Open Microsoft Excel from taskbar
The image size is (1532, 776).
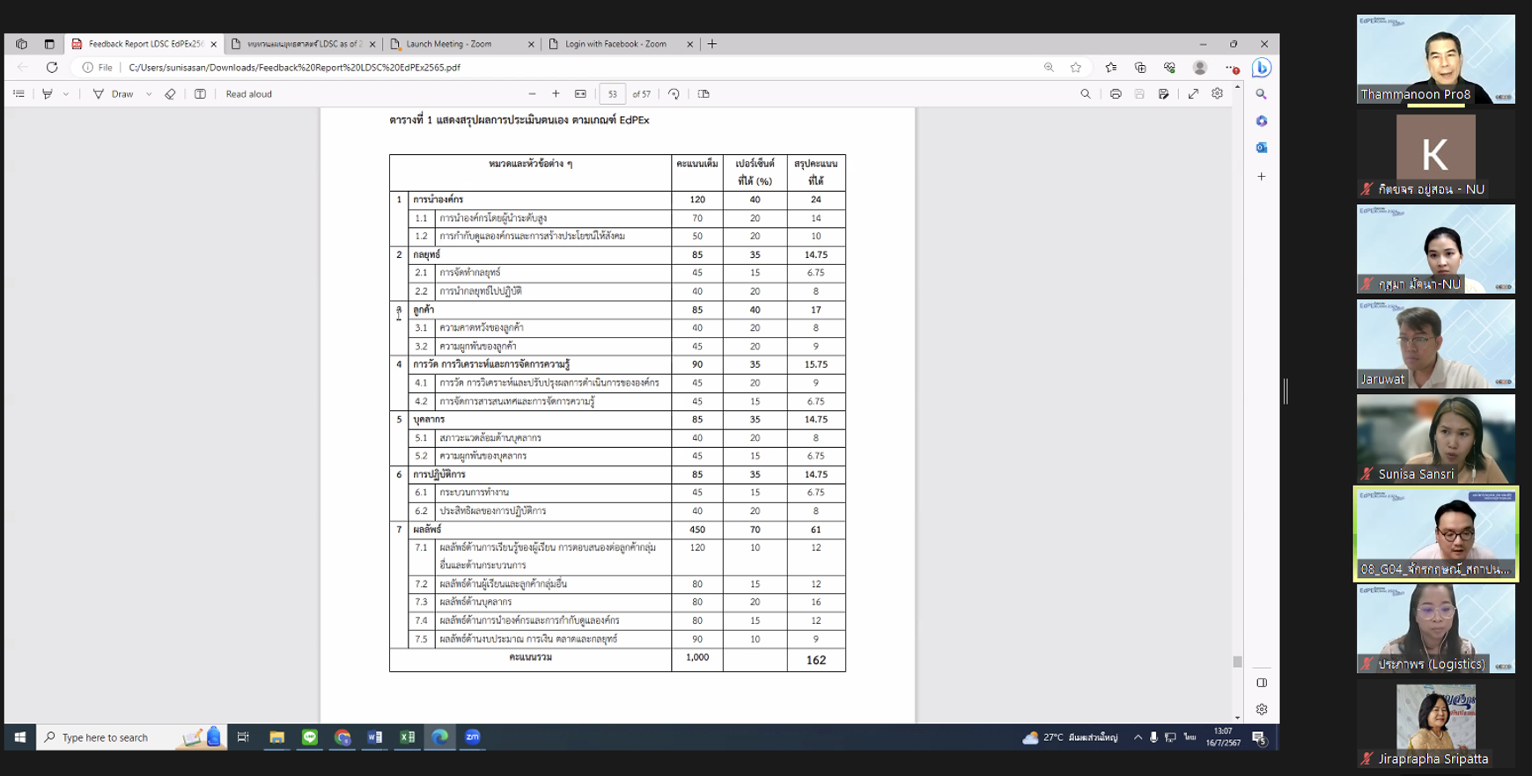(408, 737)
